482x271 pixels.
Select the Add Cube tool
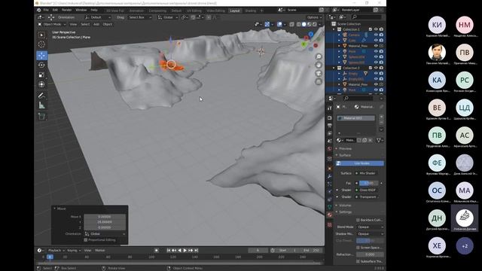pos(42,116)
